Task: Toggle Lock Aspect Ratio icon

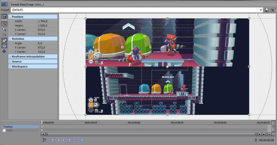Action: 4,40
